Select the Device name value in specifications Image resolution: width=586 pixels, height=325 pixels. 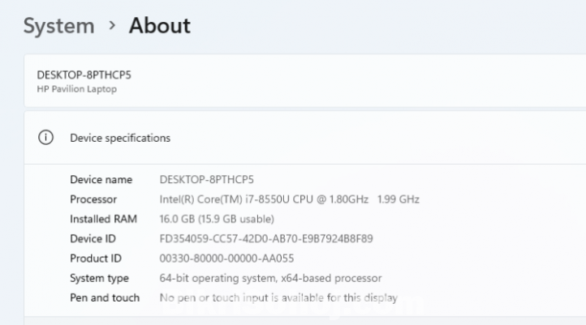point(206,179)
